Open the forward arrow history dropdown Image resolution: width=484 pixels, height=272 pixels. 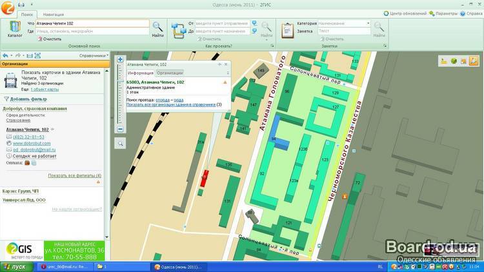point(23,55)
